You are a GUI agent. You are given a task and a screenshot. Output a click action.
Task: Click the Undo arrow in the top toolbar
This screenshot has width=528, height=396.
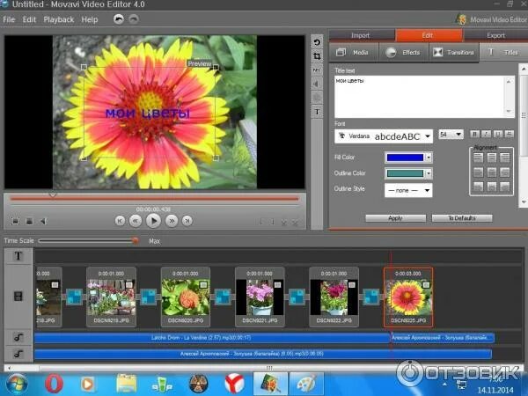point(119,19)
